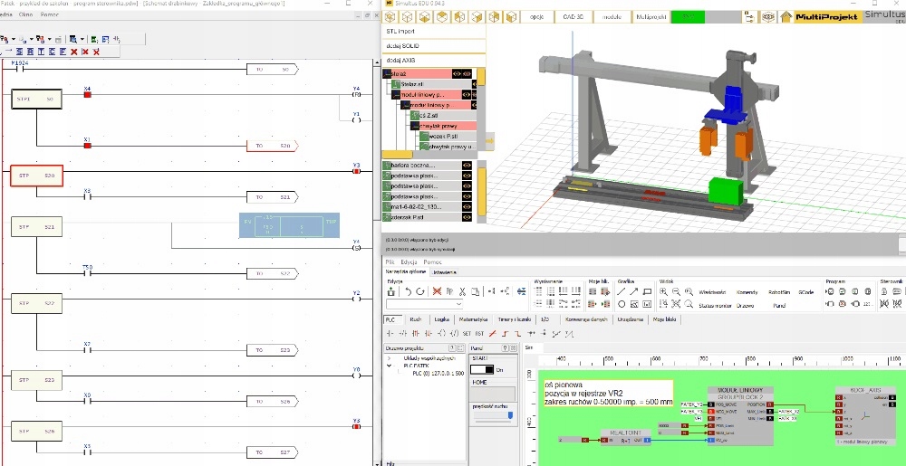Click the RST coil icon in PLC toolbar
The width and height of the screenshot is (906, 466).
click(479, 333)
